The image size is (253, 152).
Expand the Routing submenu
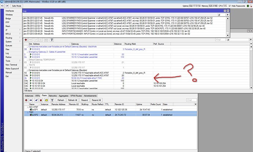pyautogui.click(x=13, y=38)
